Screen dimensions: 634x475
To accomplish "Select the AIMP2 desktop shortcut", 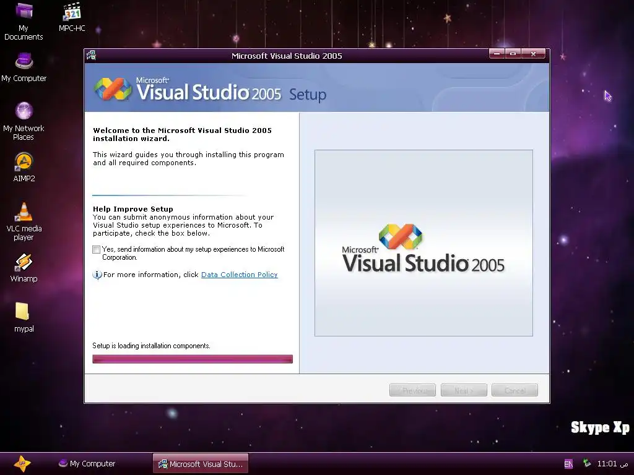I will (x=24, y=167).
